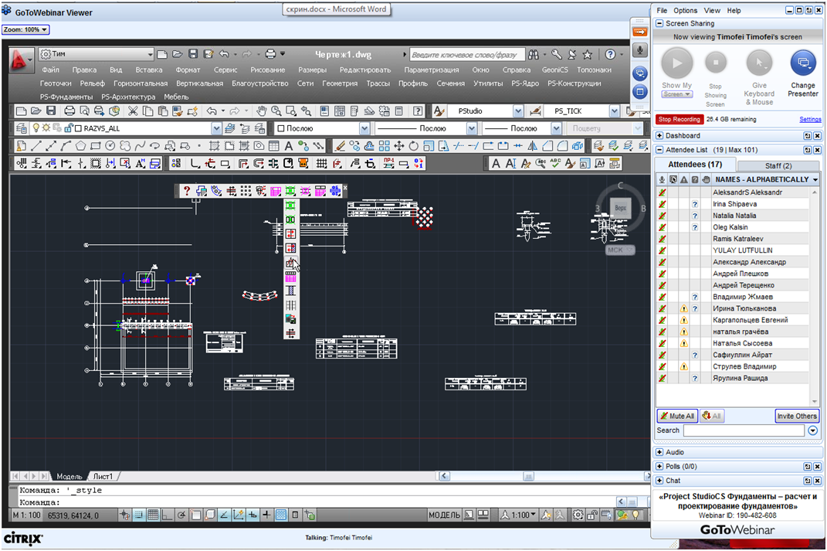Click the Show My Screen dropdown button
The width and height of the screenshot is (827, 551).
coord(676,94)
